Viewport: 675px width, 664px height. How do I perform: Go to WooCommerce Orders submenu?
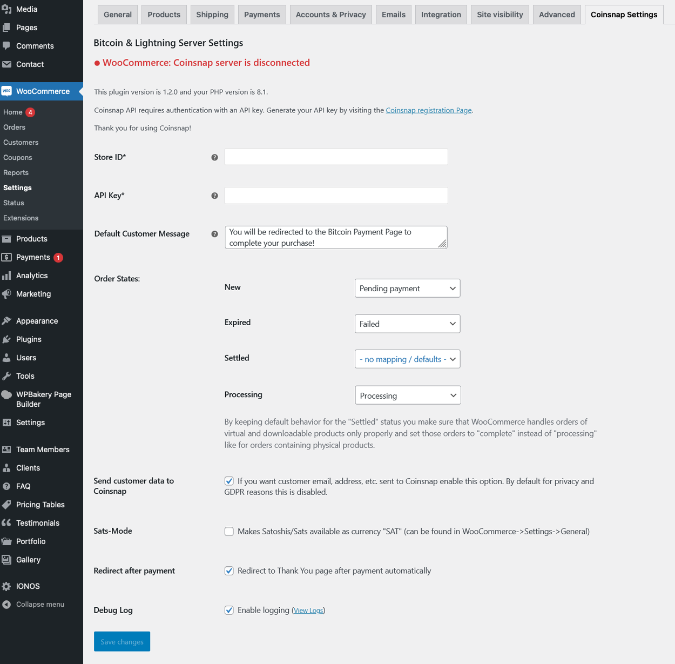15,128
